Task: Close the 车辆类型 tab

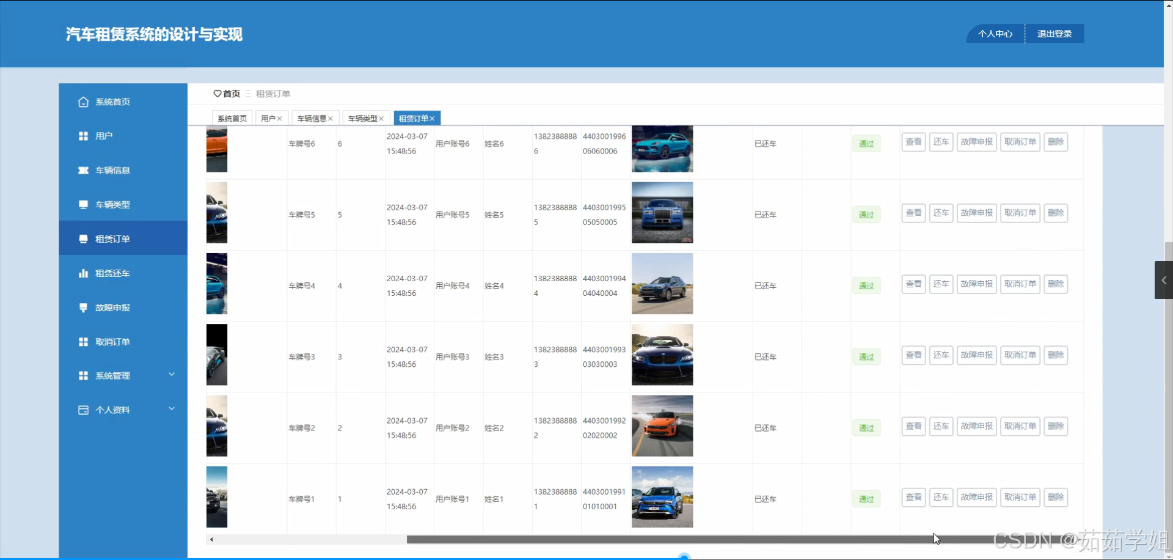Action: 381,119
